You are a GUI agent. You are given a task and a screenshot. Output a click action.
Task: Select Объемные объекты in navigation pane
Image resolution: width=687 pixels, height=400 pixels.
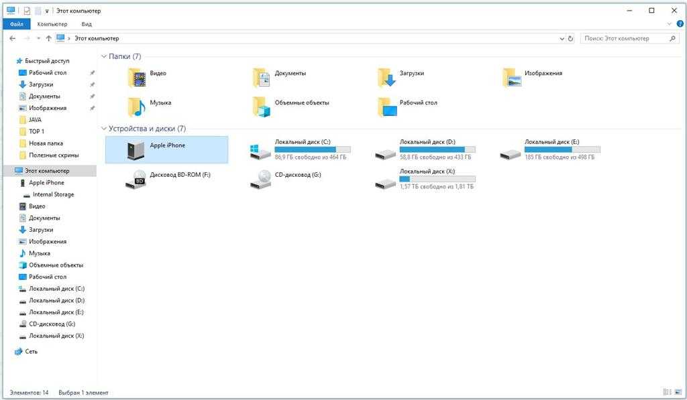point(56,265)
